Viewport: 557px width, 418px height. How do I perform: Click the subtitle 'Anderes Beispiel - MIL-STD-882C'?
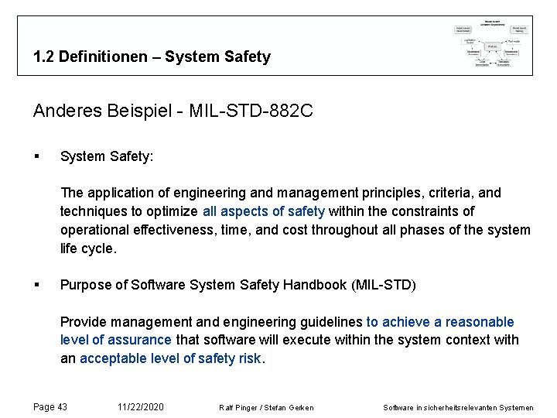click(173, 111)
